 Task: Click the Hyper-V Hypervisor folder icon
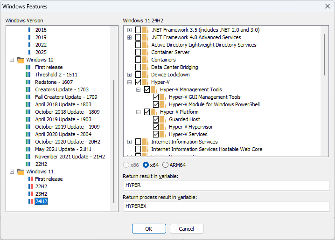tap(163, 127)
